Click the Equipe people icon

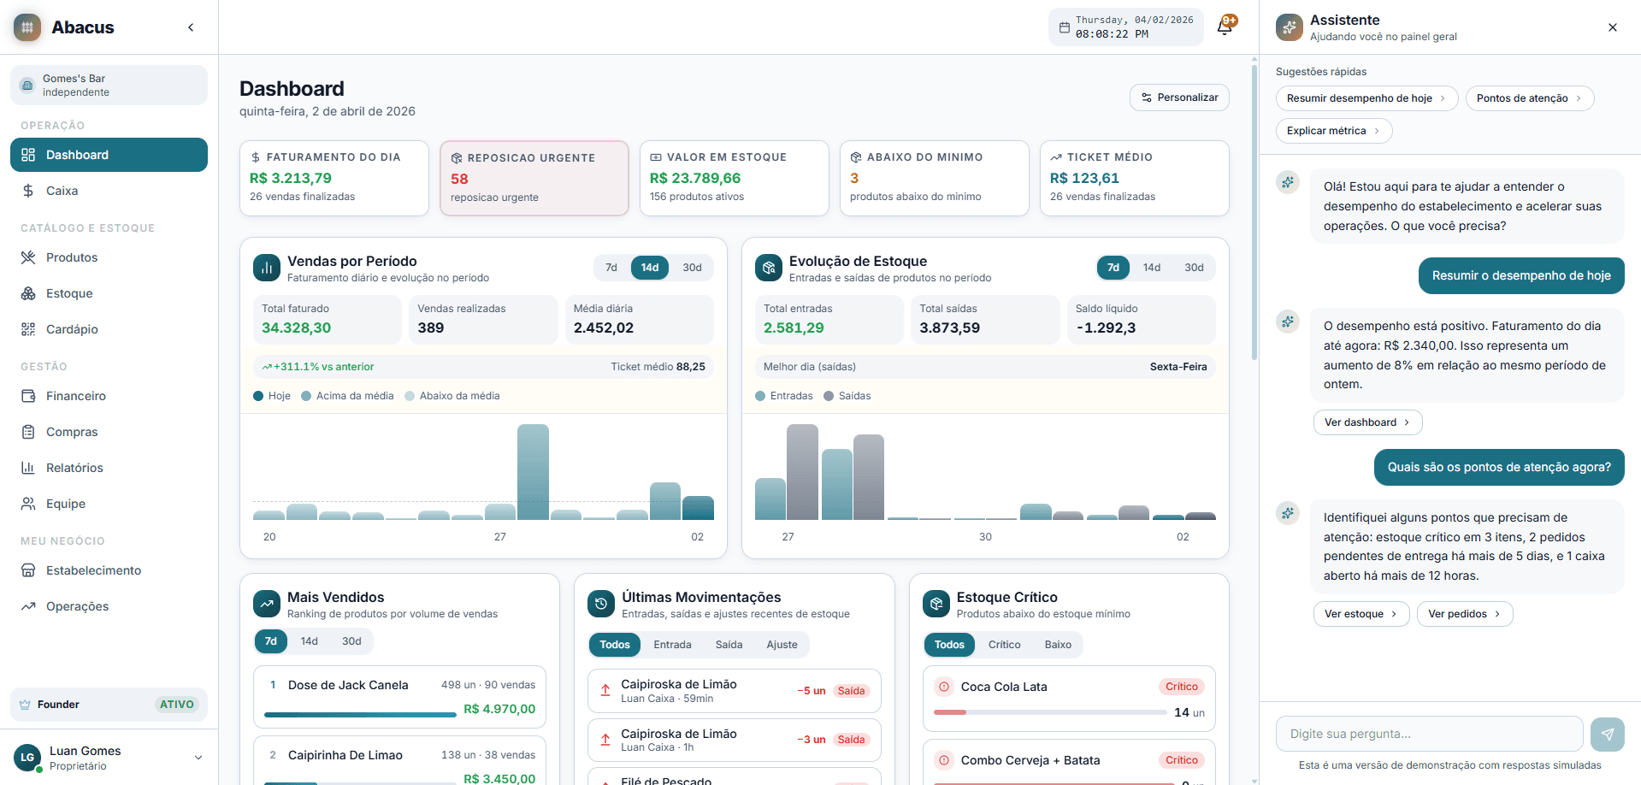coord(28,504)
